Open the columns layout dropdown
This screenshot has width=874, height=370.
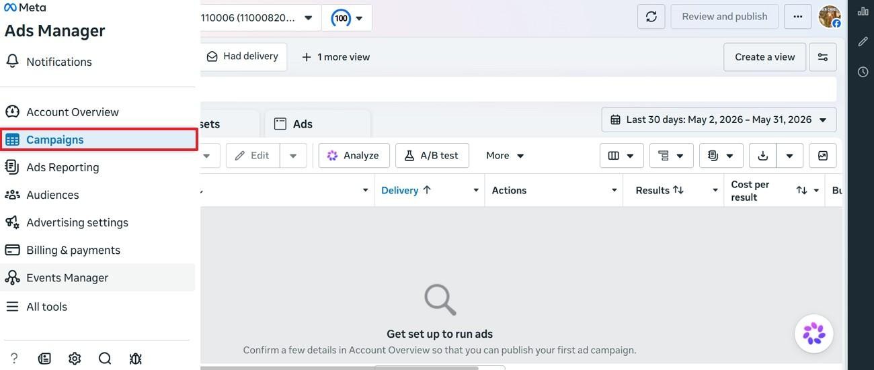point(621,155)
